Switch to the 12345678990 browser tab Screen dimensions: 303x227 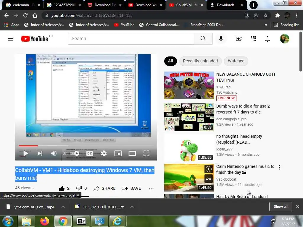click(64, 5)
